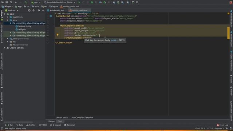
Task: Open Build Variants side tab
Action: click(1, 81)
